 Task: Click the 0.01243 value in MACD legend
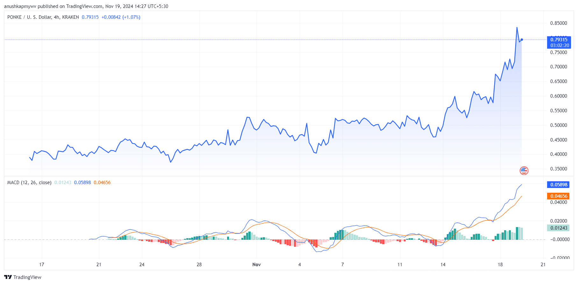point(63,183)
